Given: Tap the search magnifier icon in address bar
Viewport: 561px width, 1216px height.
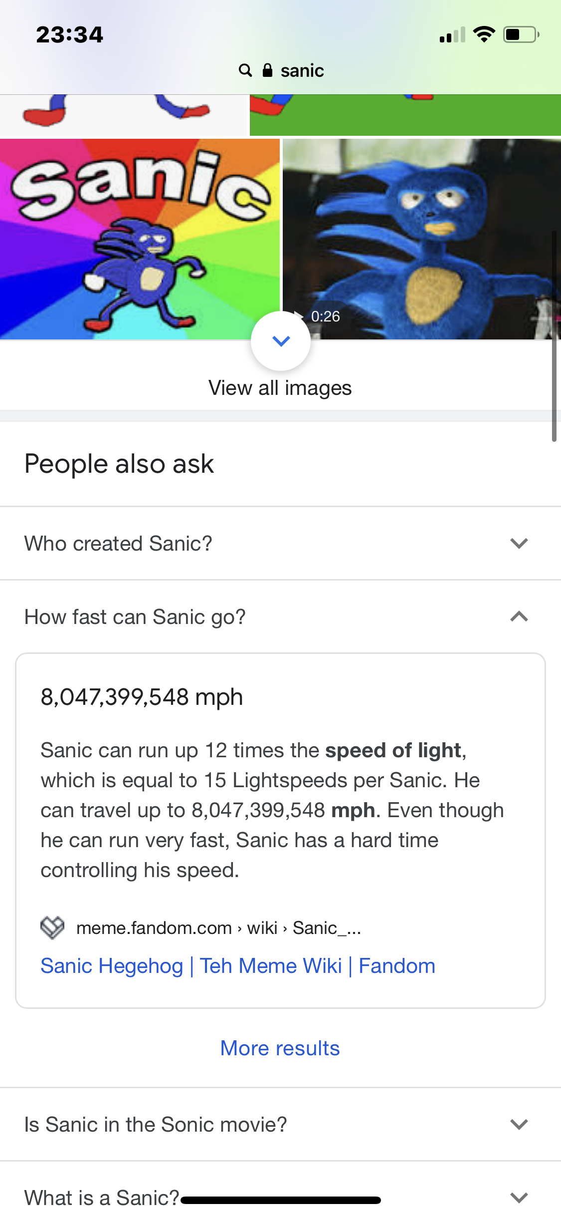Looking at the screenshot, I should click(x=245, y=70).
